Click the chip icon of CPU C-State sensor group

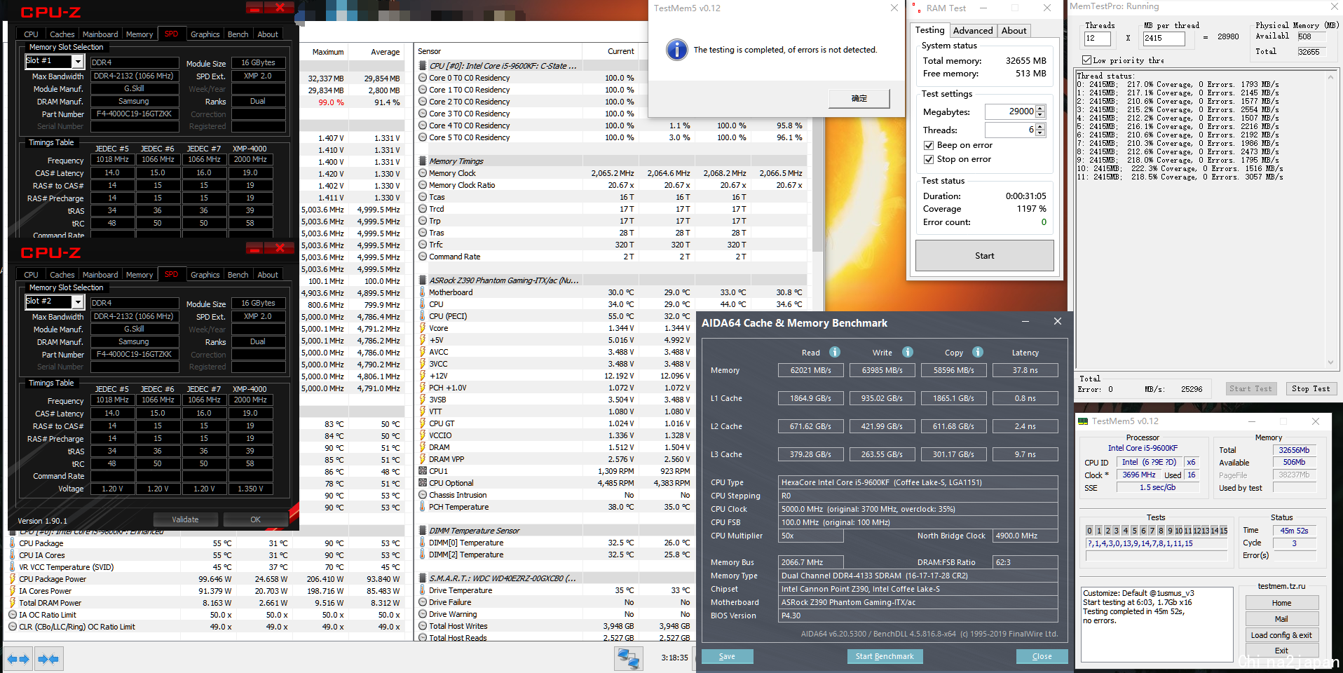(x=423, y=66)
